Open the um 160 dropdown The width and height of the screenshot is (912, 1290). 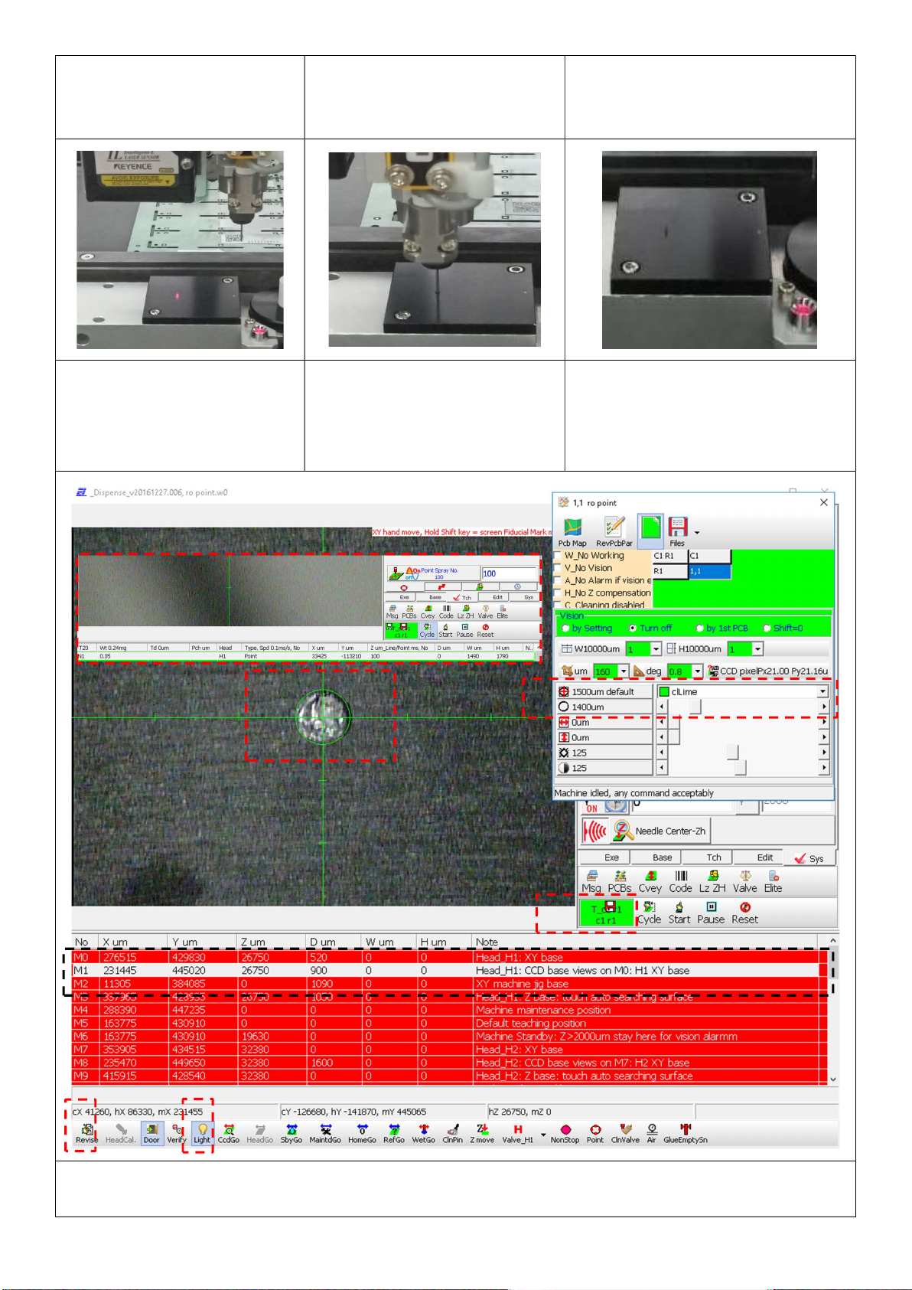point(624,671)
